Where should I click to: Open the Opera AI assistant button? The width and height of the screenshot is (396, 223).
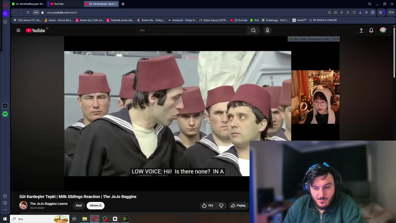tap(391, 12)
